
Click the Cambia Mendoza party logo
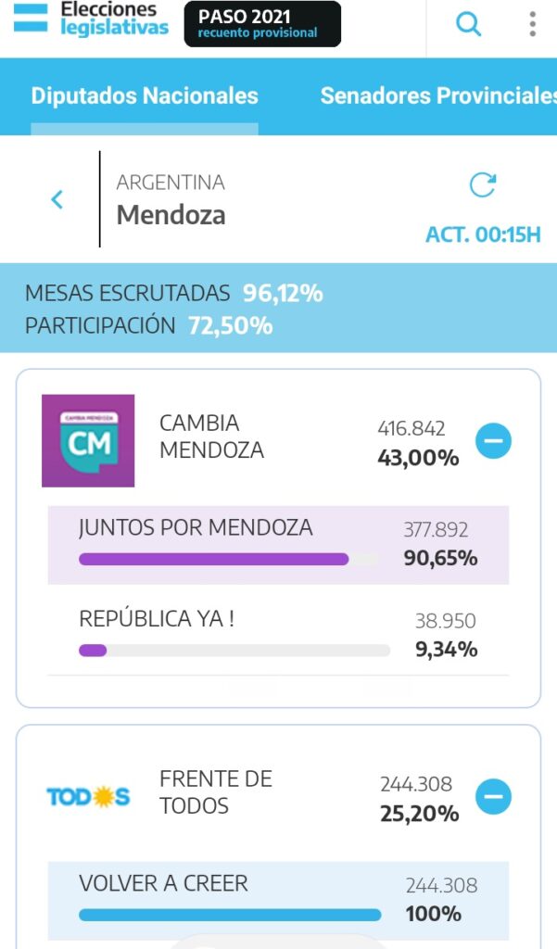click(x=88, y=441)
